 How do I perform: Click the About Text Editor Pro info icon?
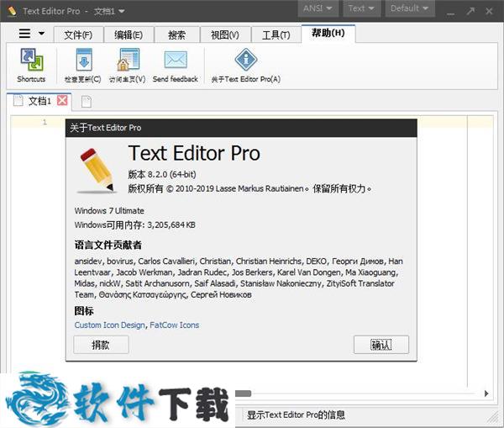coord(245,60)
